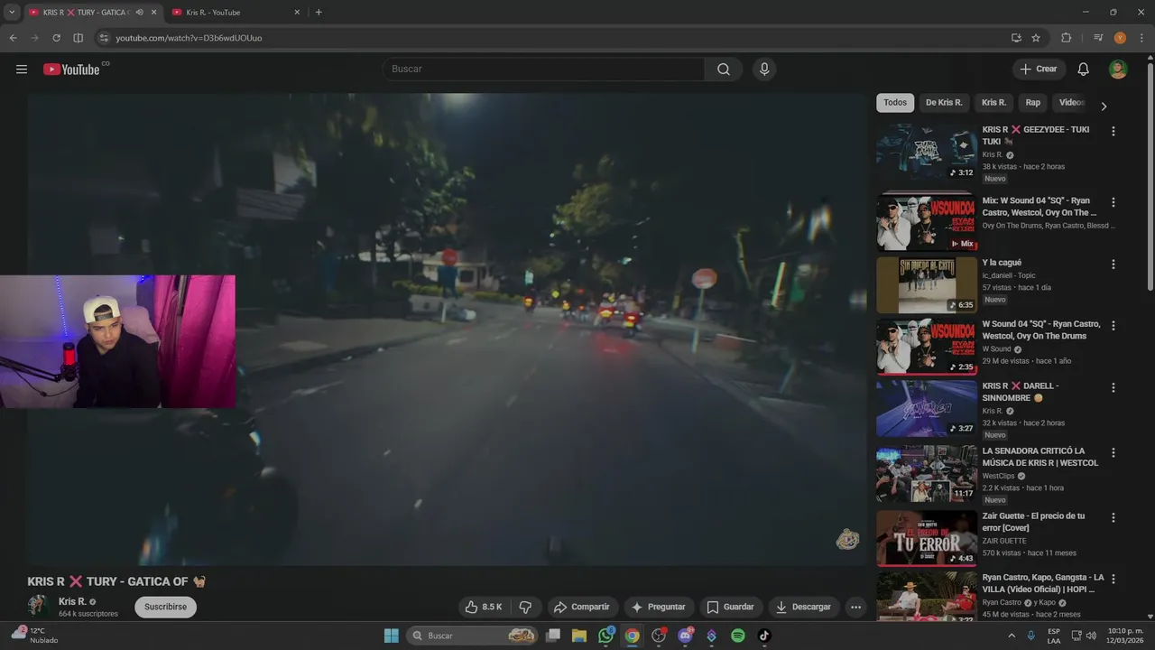Open Discord from taskbar
The image size is (1155, 650).
point(686,636)
